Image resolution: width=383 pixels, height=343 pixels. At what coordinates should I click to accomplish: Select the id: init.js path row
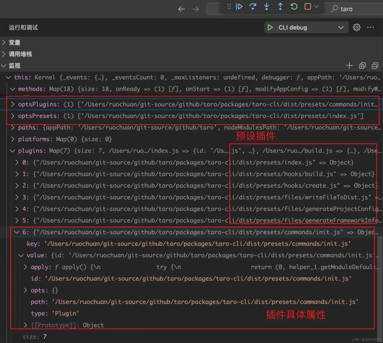(x=191, y=279)
